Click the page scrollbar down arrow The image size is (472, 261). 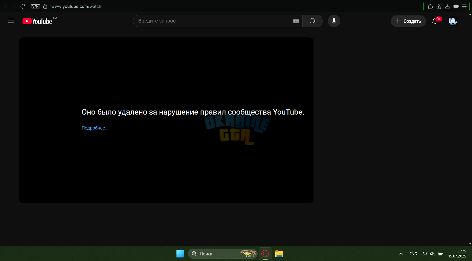point(470,244)
